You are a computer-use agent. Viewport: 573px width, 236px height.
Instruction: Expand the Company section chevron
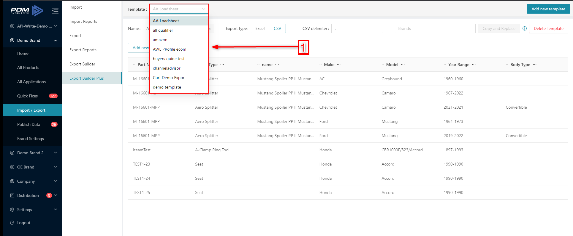click(56, 181)
